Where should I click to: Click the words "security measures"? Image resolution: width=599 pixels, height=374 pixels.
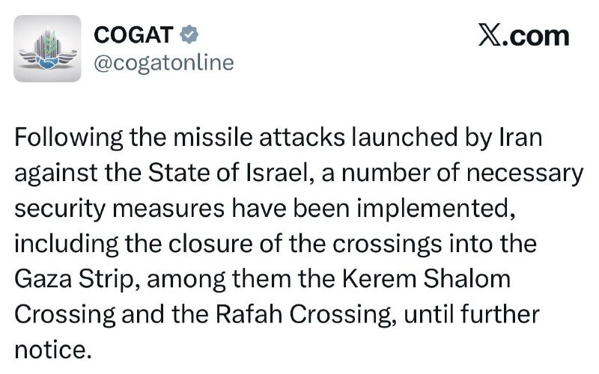click(x=119, y=209)
